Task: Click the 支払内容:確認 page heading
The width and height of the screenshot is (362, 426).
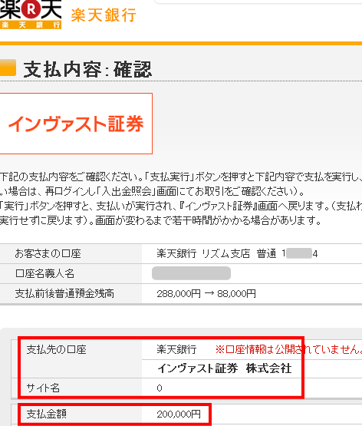Action: tap(87, 70)
